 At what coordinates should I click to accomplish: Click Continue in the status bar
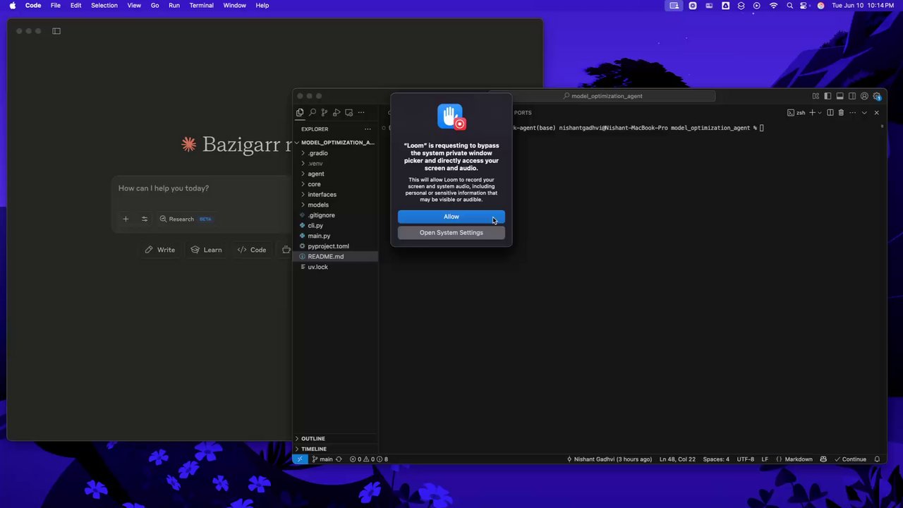[849, 459]
